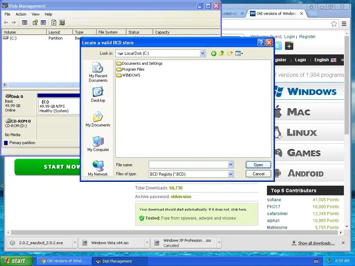Click the Forward arrow in Disk Management toolbar
Screen dimensions: 355x266
[14, 23]
